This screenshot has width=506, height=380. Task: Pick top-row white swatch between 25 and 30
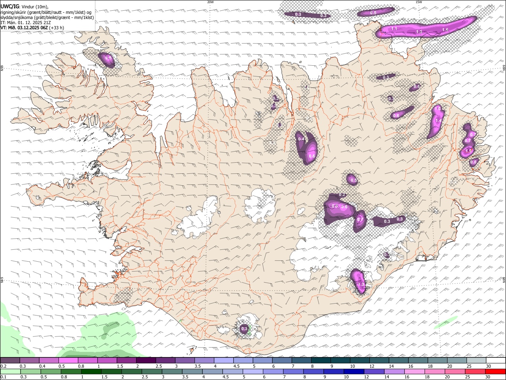(477, 361)
